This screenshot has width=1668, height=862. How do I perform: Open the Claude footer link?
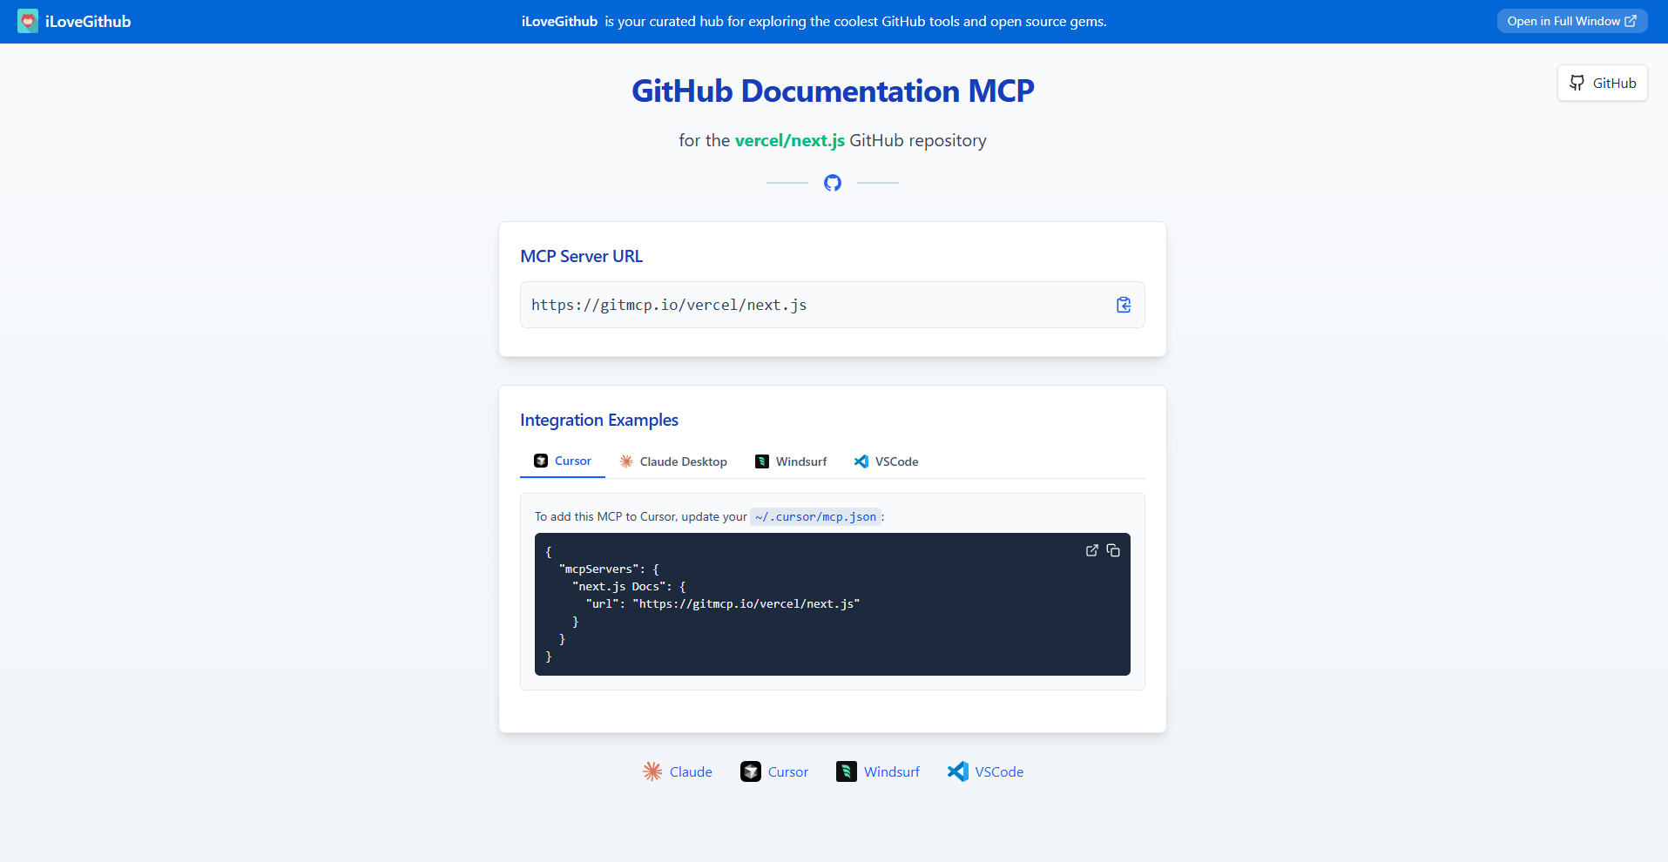coord(677,771)
